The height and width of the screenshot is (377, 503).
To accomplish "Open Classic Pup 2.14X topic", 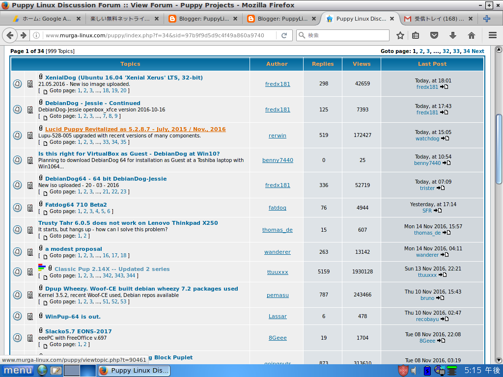I will tap(112, 269).
